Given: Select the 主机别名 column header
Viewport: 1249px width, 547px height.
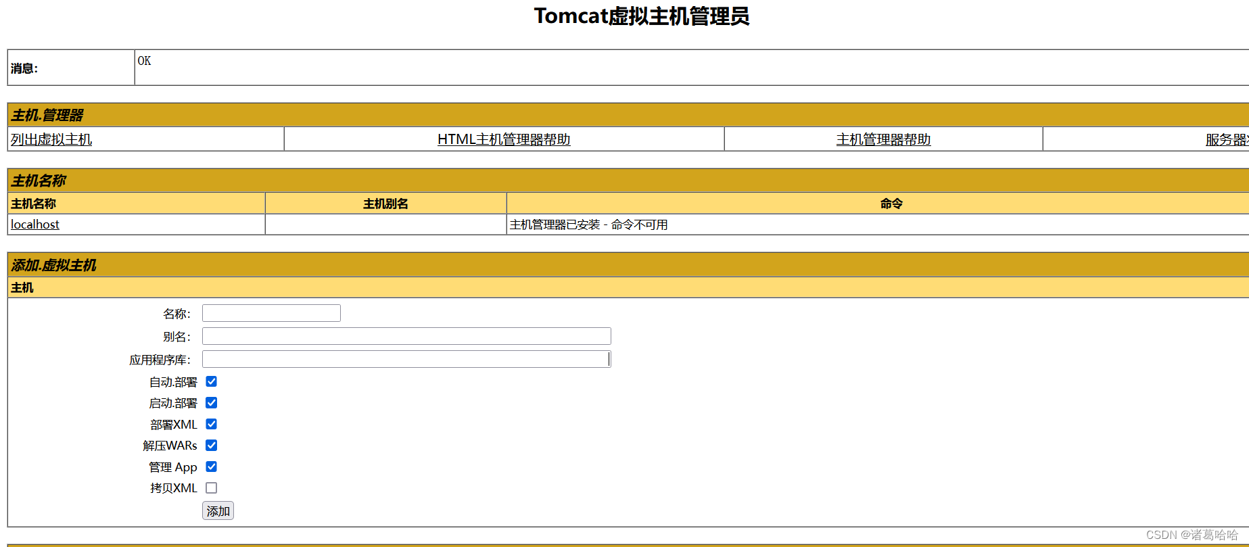Looking at the screenshot, I should 385,204.
